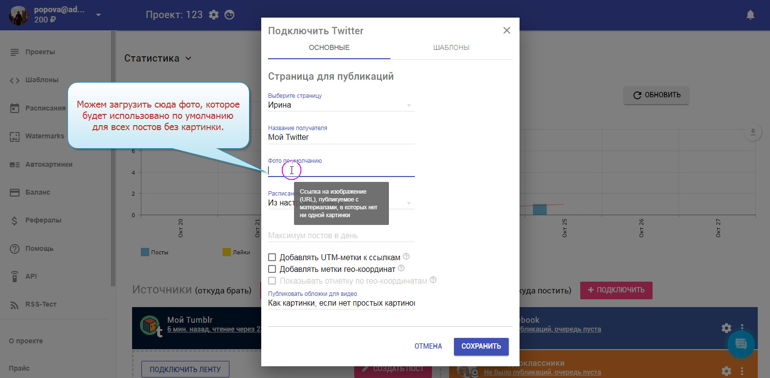Click help icon next to UTM-метки option
The image size is (770, 378).
click(406, 257)
